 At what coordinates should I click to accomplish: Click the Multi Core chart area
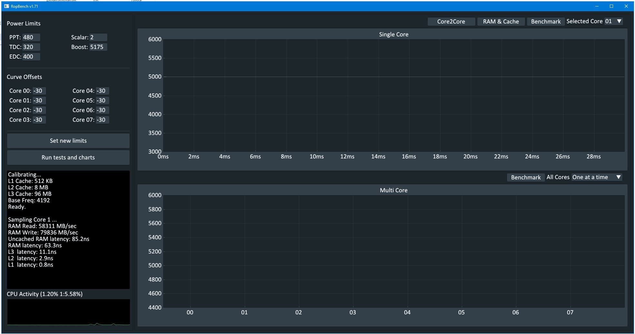pos(394,251)
